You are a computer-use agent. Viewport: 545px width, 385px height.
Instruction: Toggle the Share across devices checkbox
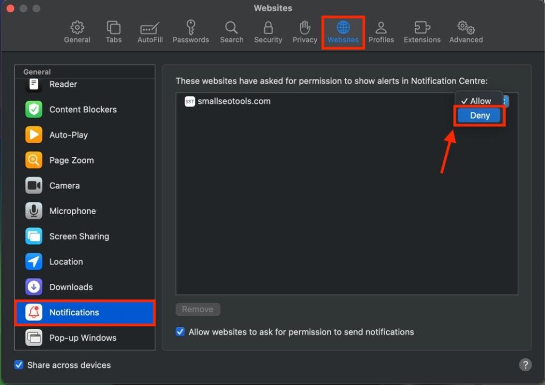pos(19,365)
